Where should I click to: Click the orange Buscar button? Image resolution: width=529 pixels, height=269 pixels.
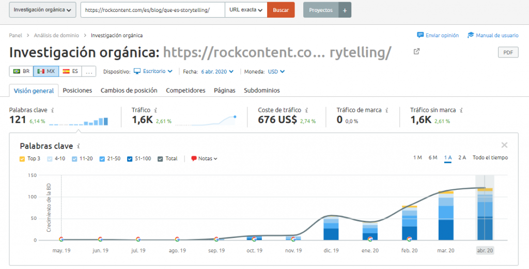pos(281,10)
